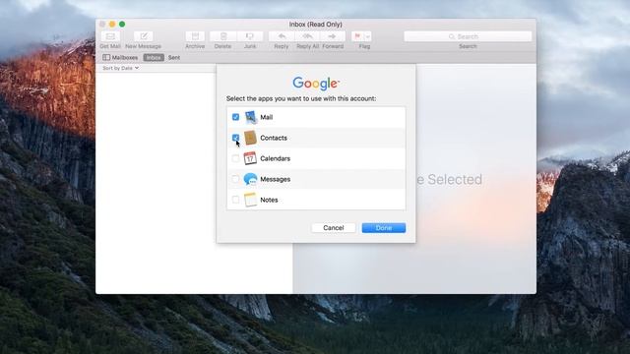This screenshot has height=354, width=630.
Task: Enable the Notes checkbox
Action: 236,200
